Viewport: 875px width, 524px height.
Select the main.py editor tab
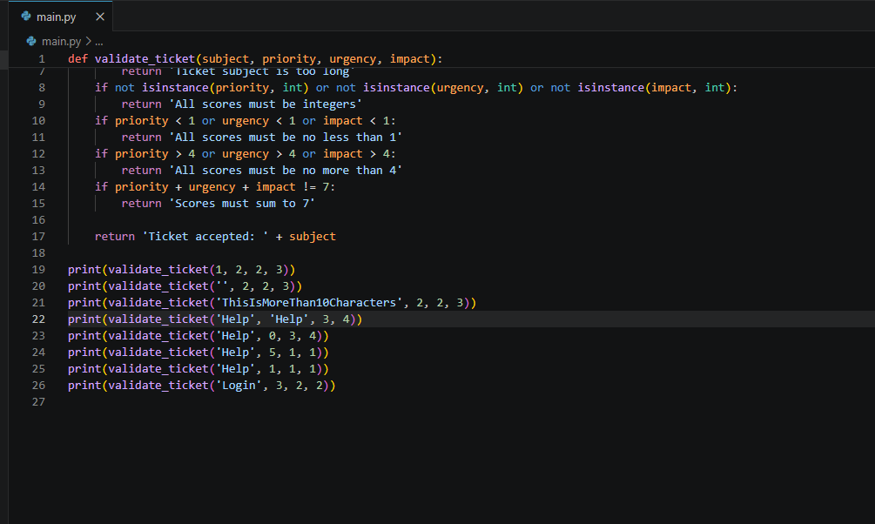click(x=60, y=17)
